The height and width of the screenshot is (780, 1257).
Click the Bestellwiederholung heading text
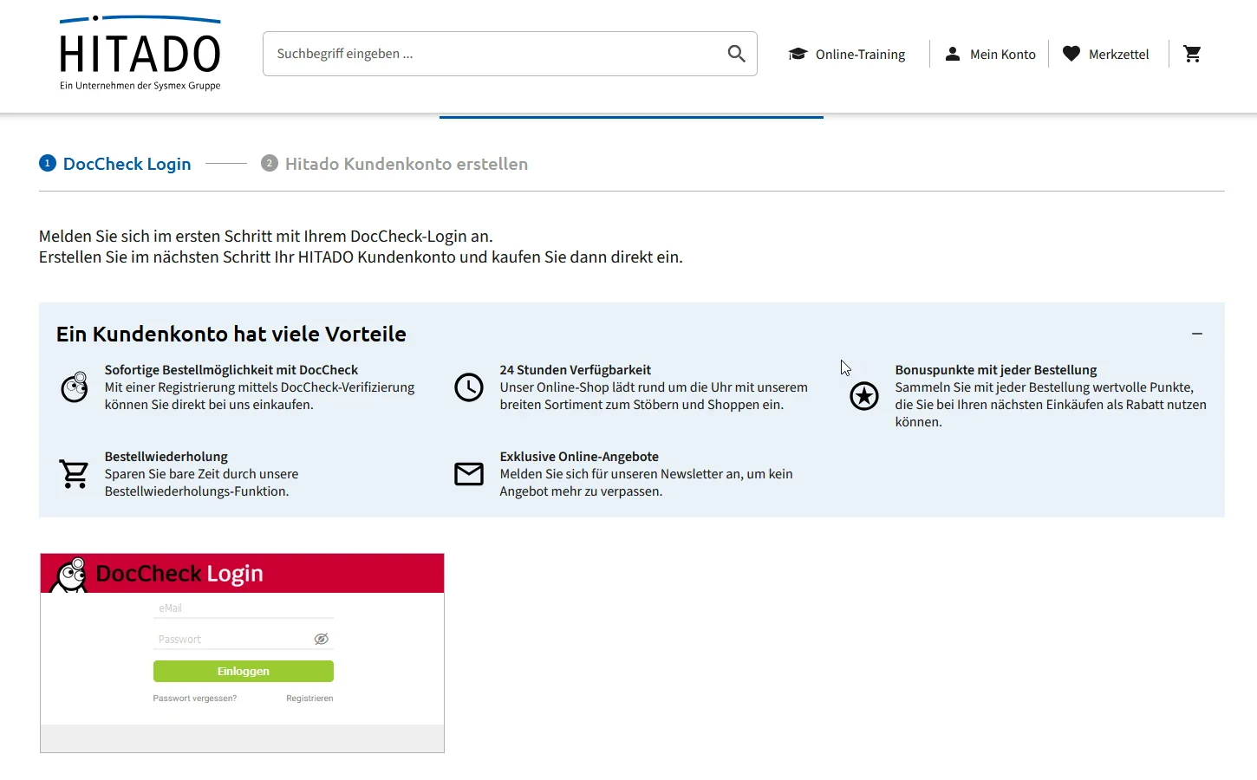click(x=166, y=457)
